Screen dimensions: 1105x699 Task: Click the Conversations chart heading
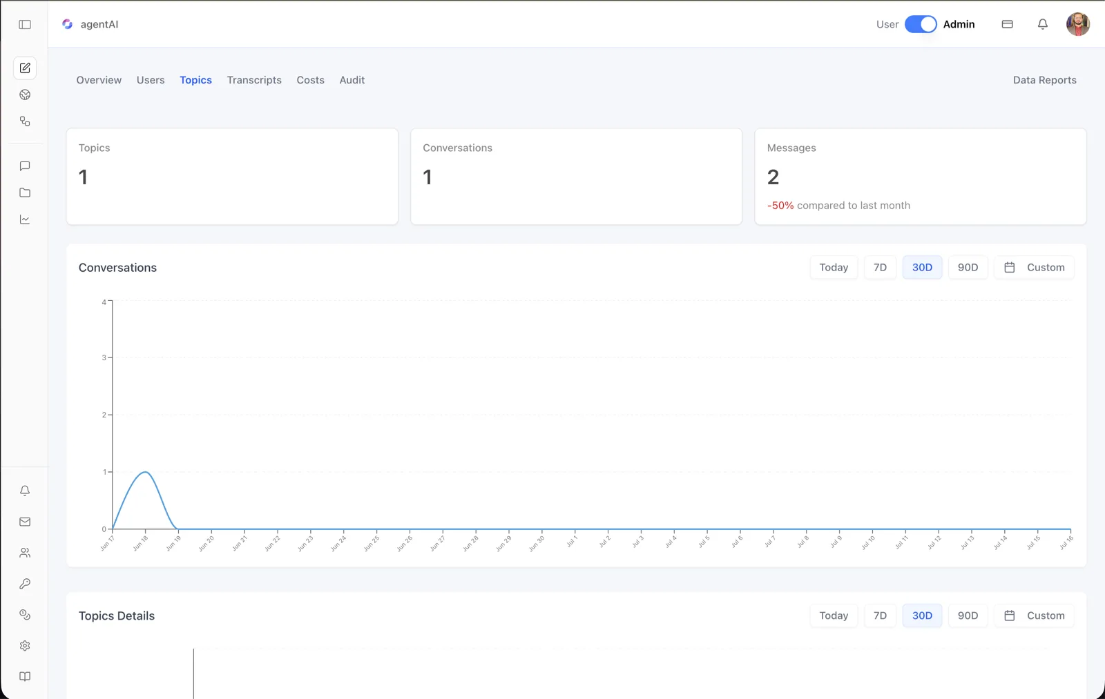(117, 268)
